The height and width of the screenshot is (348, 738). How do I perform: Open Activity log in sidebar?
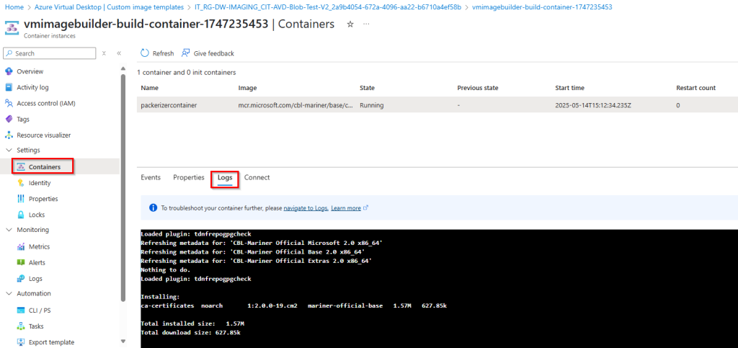coord(32,87)
